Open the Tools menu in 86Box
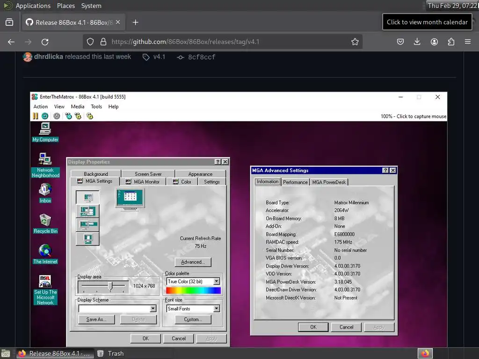Viewport: 479px width, 359px height. point(96,107)
